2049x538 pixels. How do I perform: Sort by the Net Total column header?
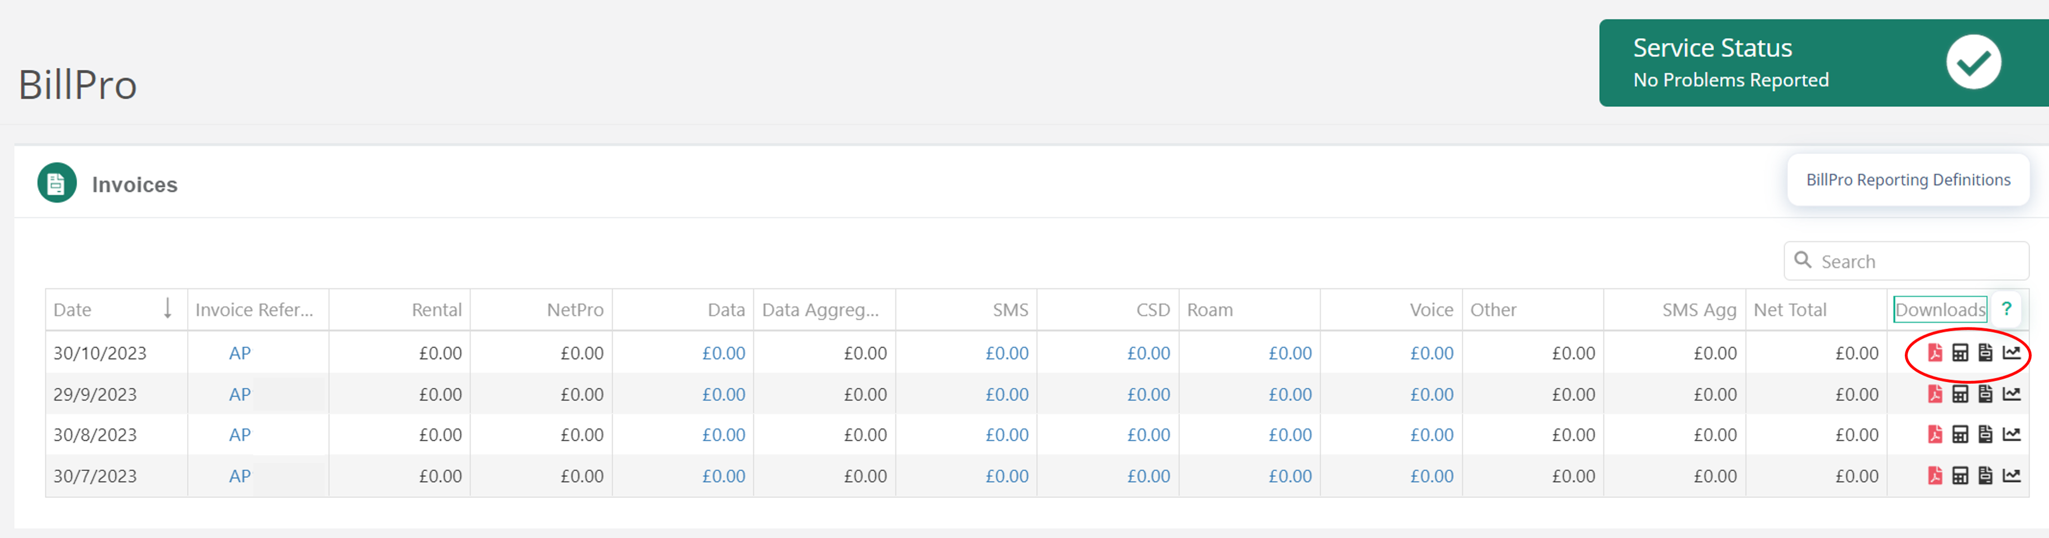pyautogui.click(x=1790, y=310)
